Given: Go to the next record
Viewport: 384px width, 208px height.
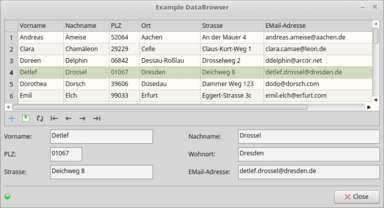Looking at the screenshot, I should pyautogui.click(x=82, y=118).
